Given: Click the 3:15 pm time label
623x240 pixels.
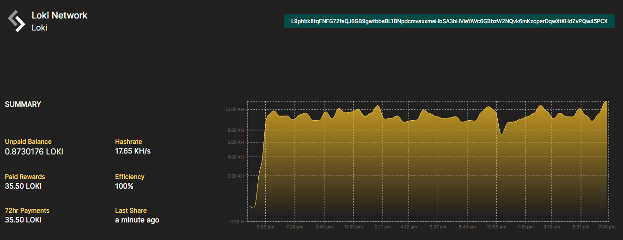Looking at the screenshot, I should point(552,227).
